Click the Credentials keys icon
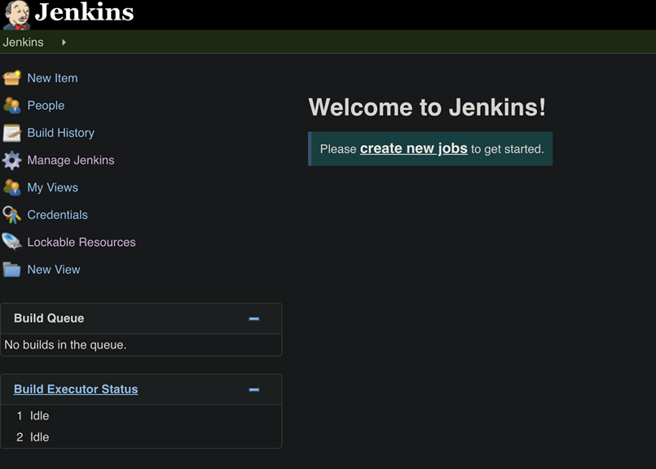 11,215
